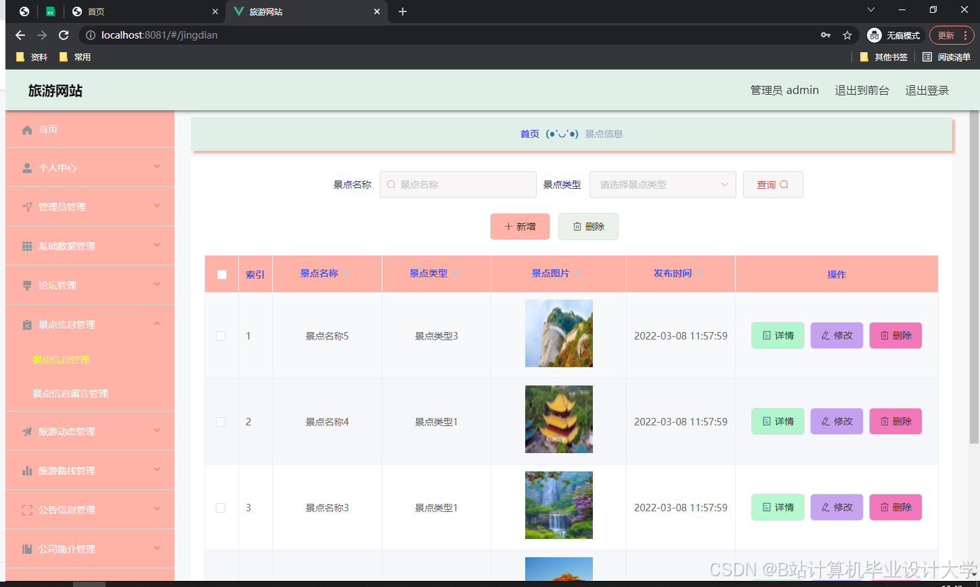Screen dimensions: 980x587
Task: Click the frame icon beside 公告信息管理
Action: pyautogui.click(x=27, y=510)
